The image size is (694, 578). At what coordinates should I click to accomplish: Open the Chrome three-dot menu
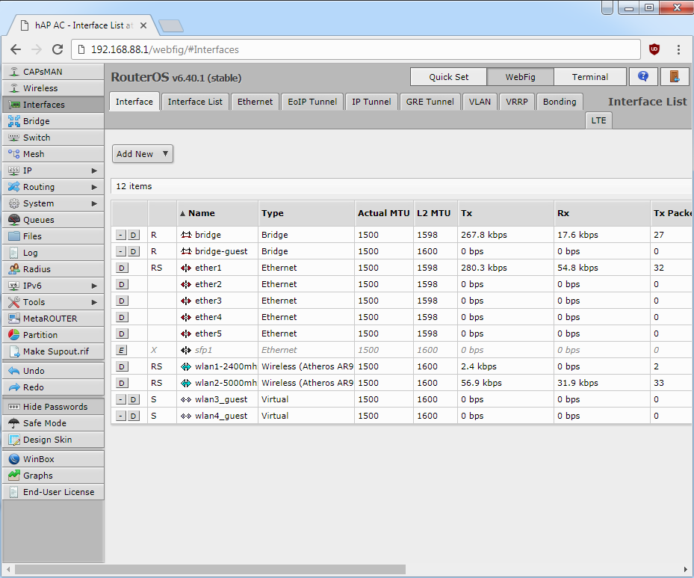678,49
